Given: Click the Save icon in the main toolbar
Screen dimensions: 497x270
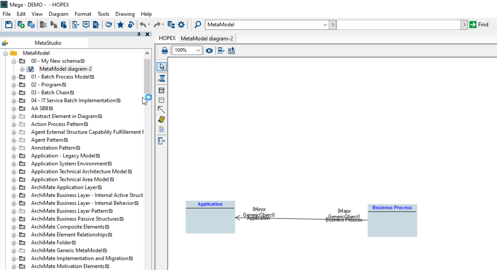Looking at the screenshot, I should pyautogui.click(x=8, y=24).
